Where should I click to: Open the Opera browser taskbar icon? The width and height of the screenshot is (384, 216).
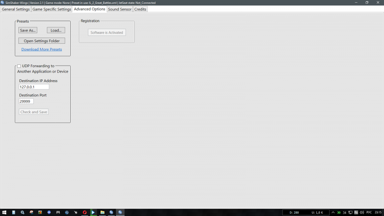[x=84, y=212]
